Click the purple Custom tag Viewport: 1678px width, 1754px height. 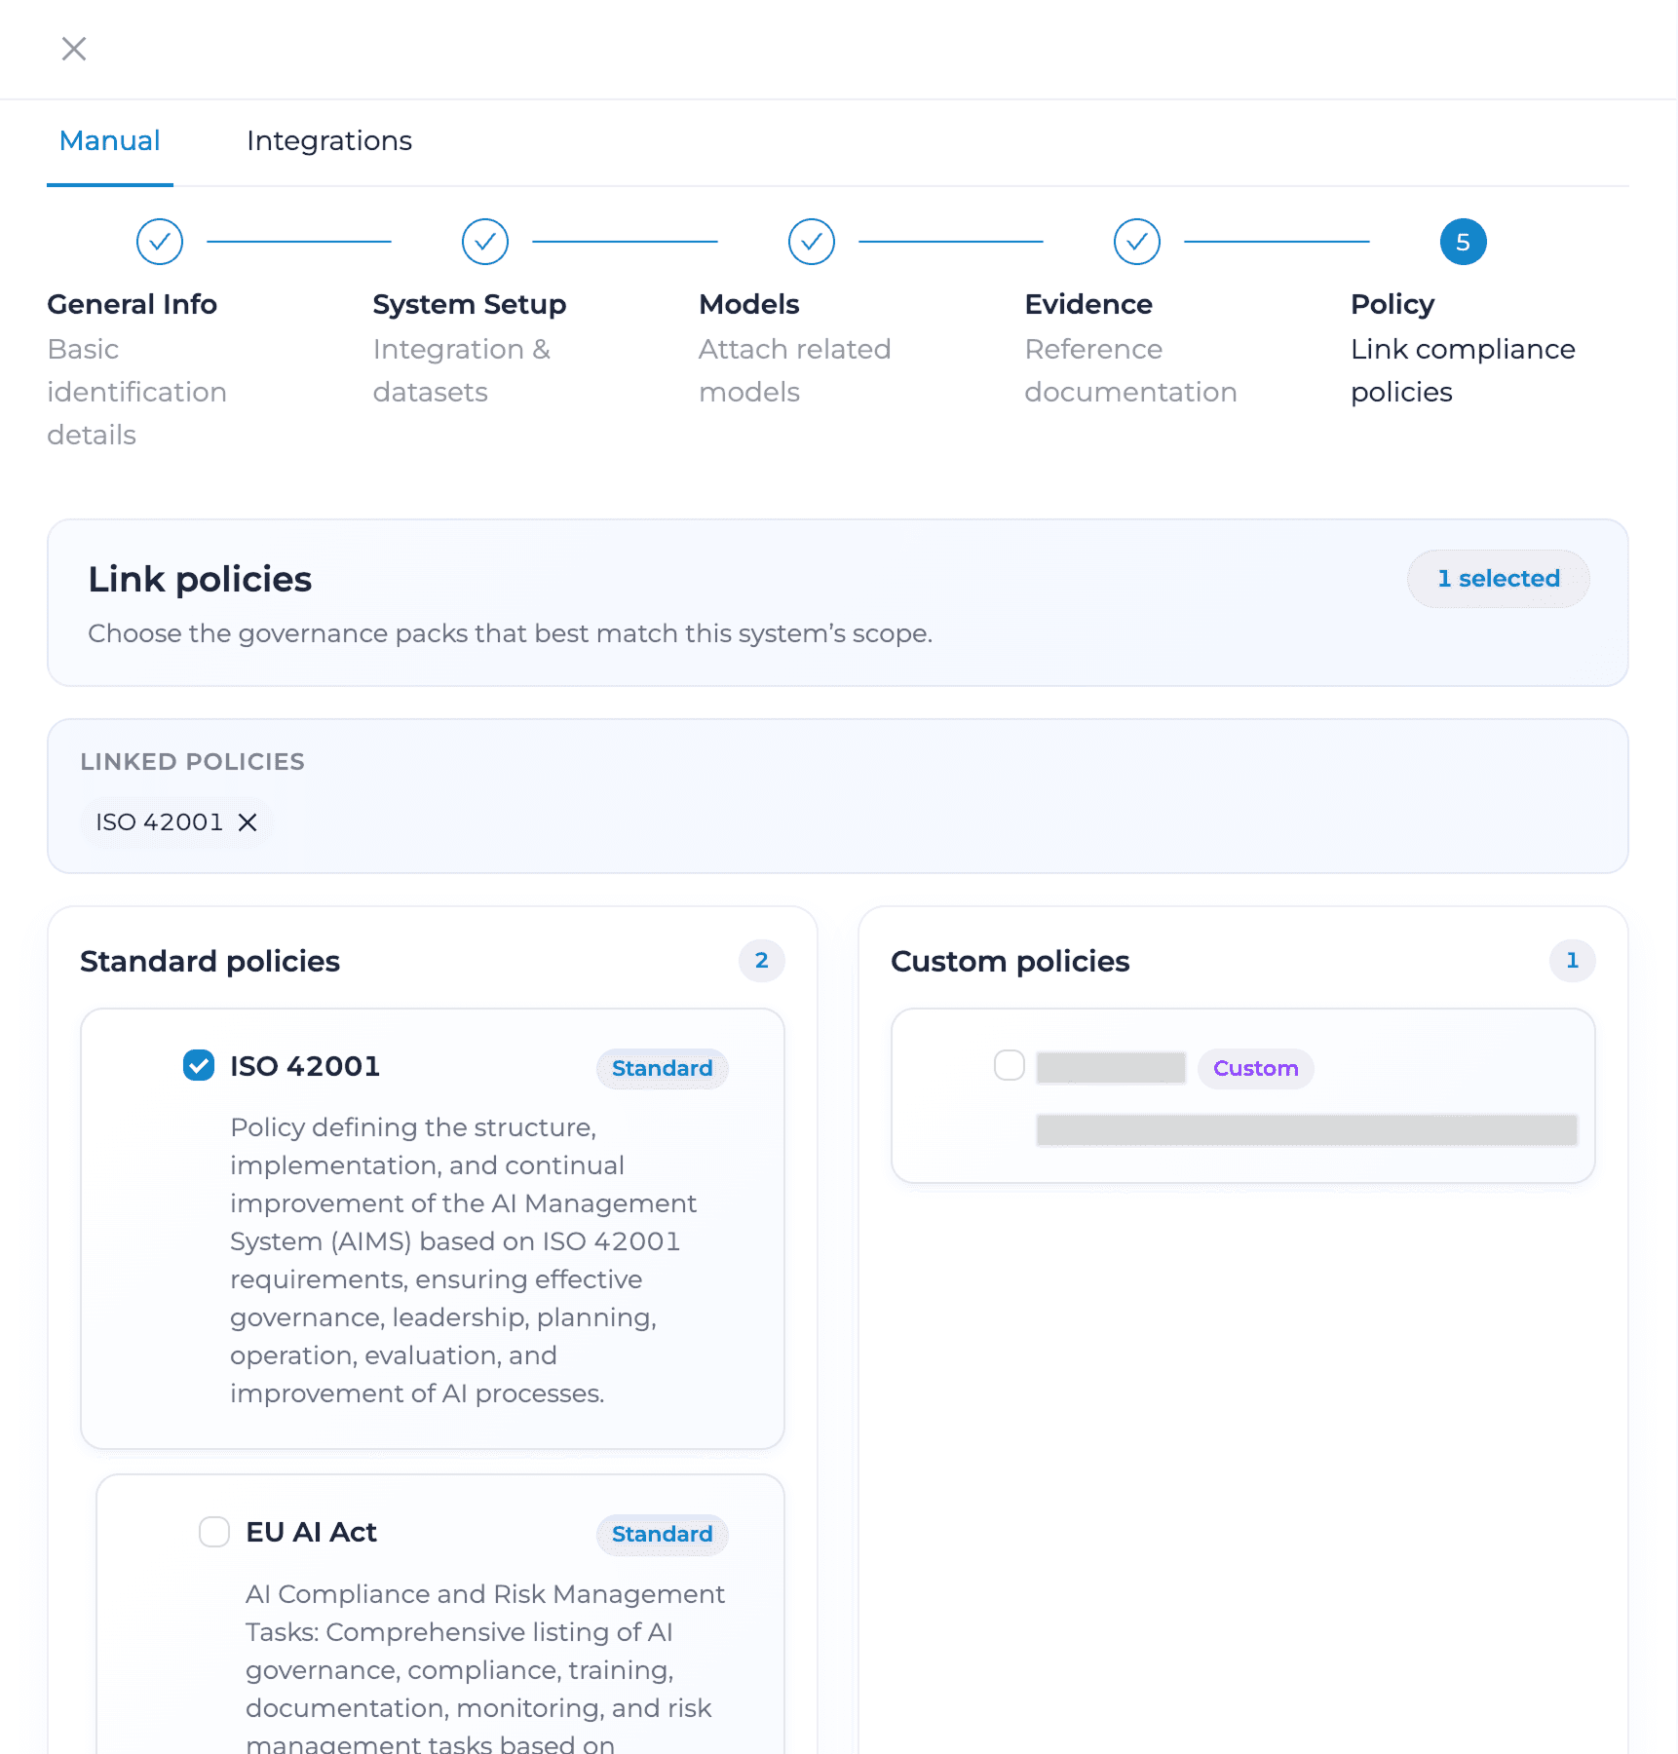1255,1068
